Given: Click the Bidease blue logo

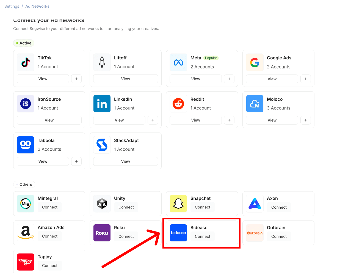Looking at the screenshot, I should point(178,233).
